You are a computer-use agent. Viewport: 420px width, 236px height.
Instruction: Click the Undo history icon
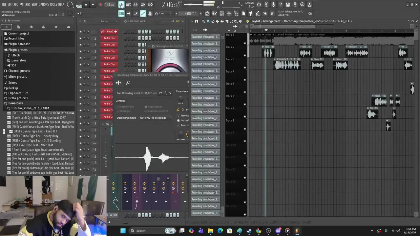coord(259,5)
